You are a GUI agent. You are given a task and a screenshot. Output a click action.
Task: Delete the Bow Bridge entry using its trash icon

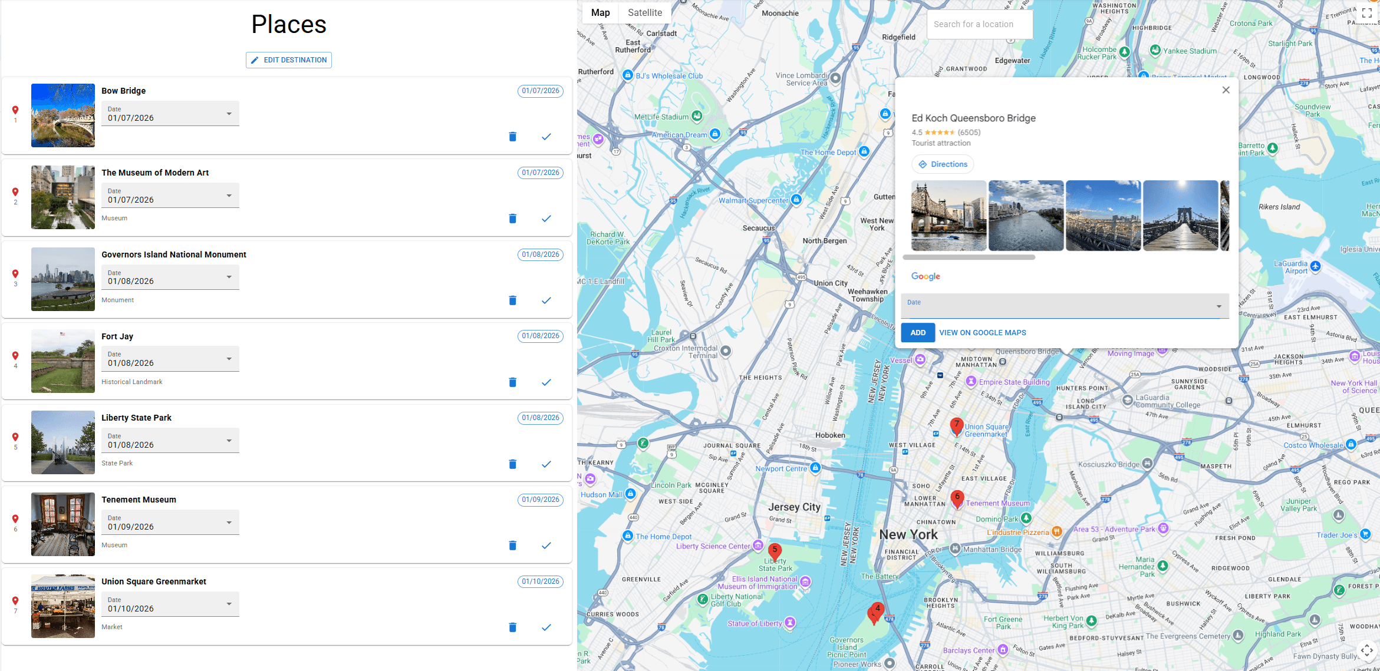click(512, 136)
